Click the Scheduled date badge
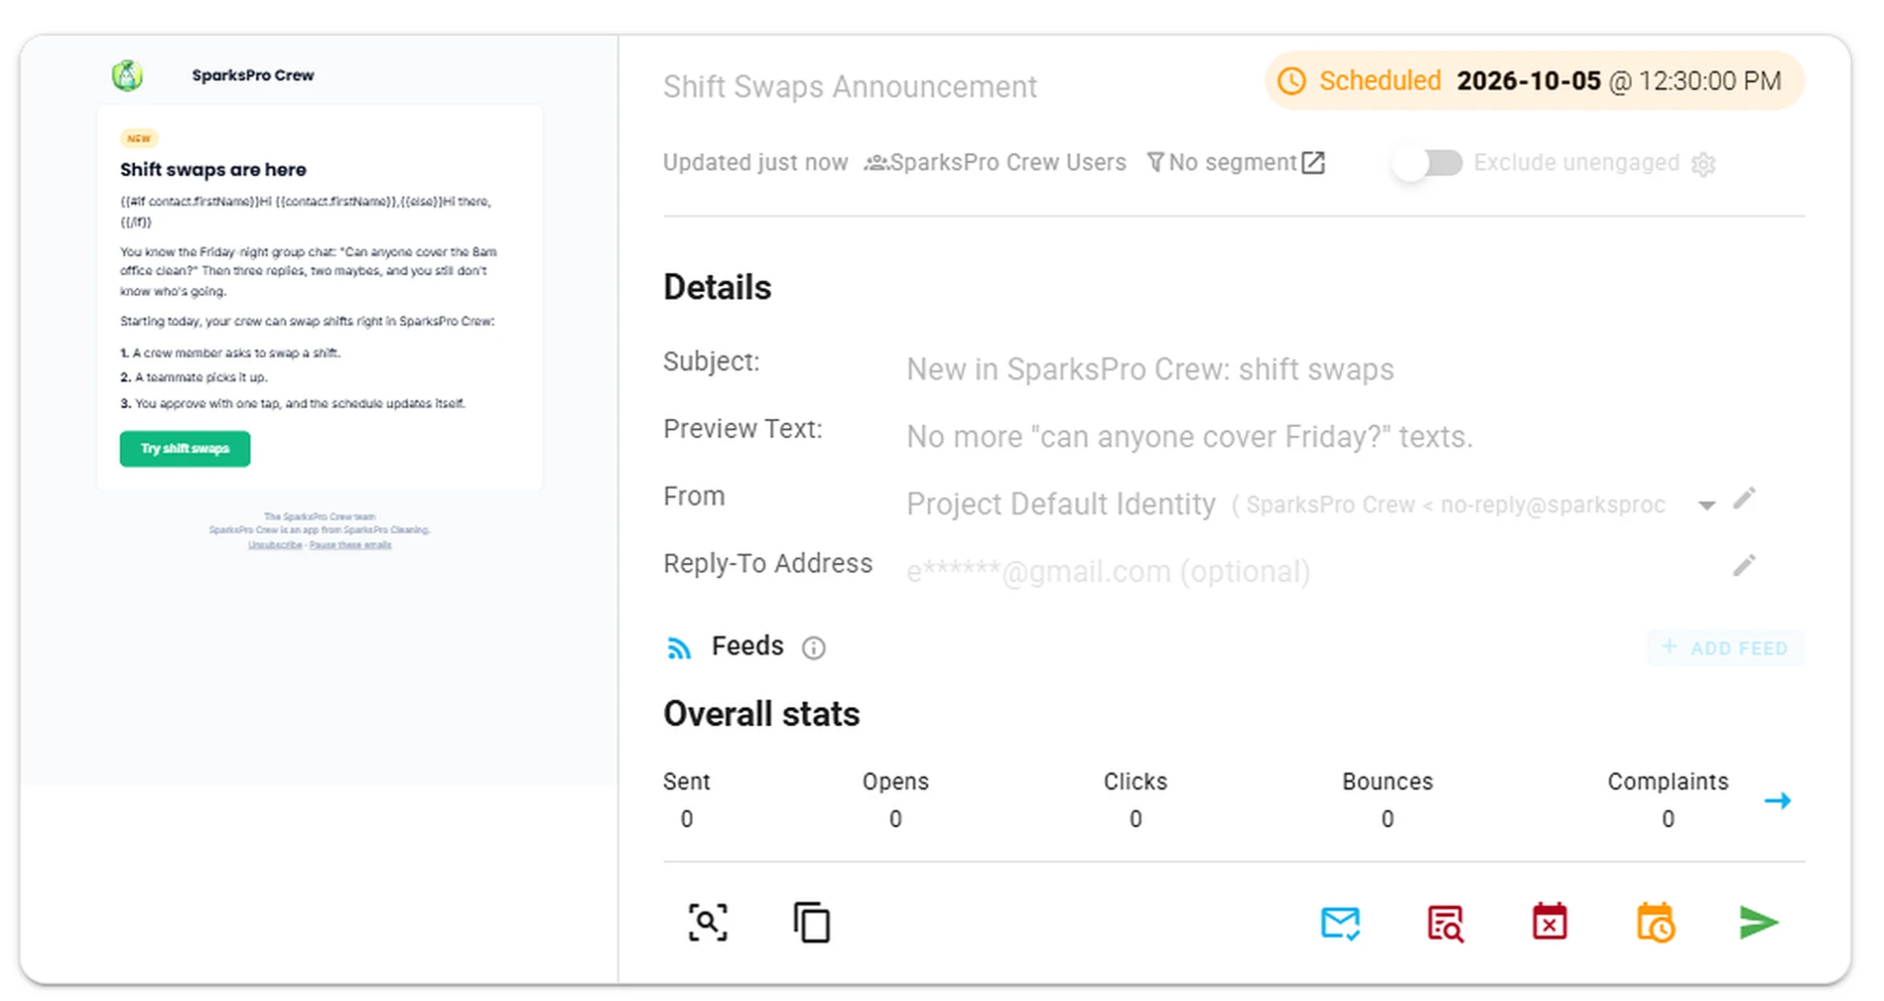 pos(1535,81)
